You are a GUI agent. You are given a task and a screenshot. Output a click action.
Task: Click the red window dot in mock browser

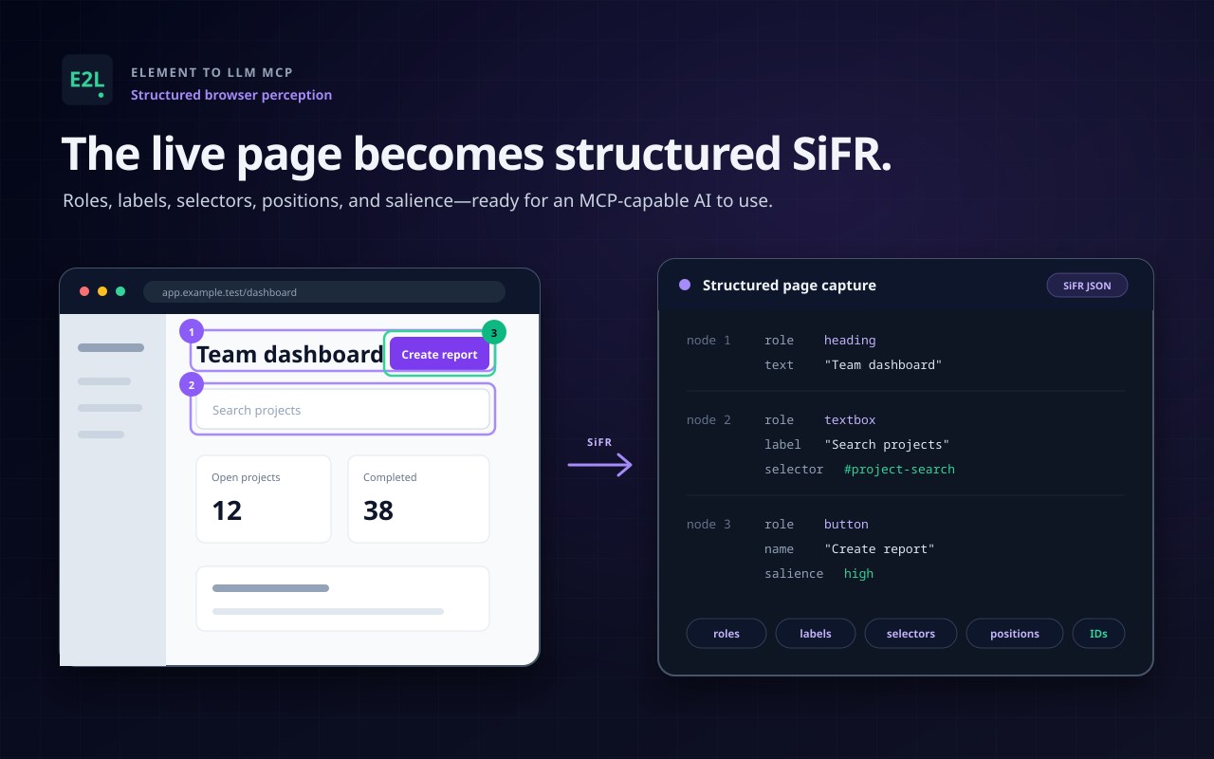point(84,291)
